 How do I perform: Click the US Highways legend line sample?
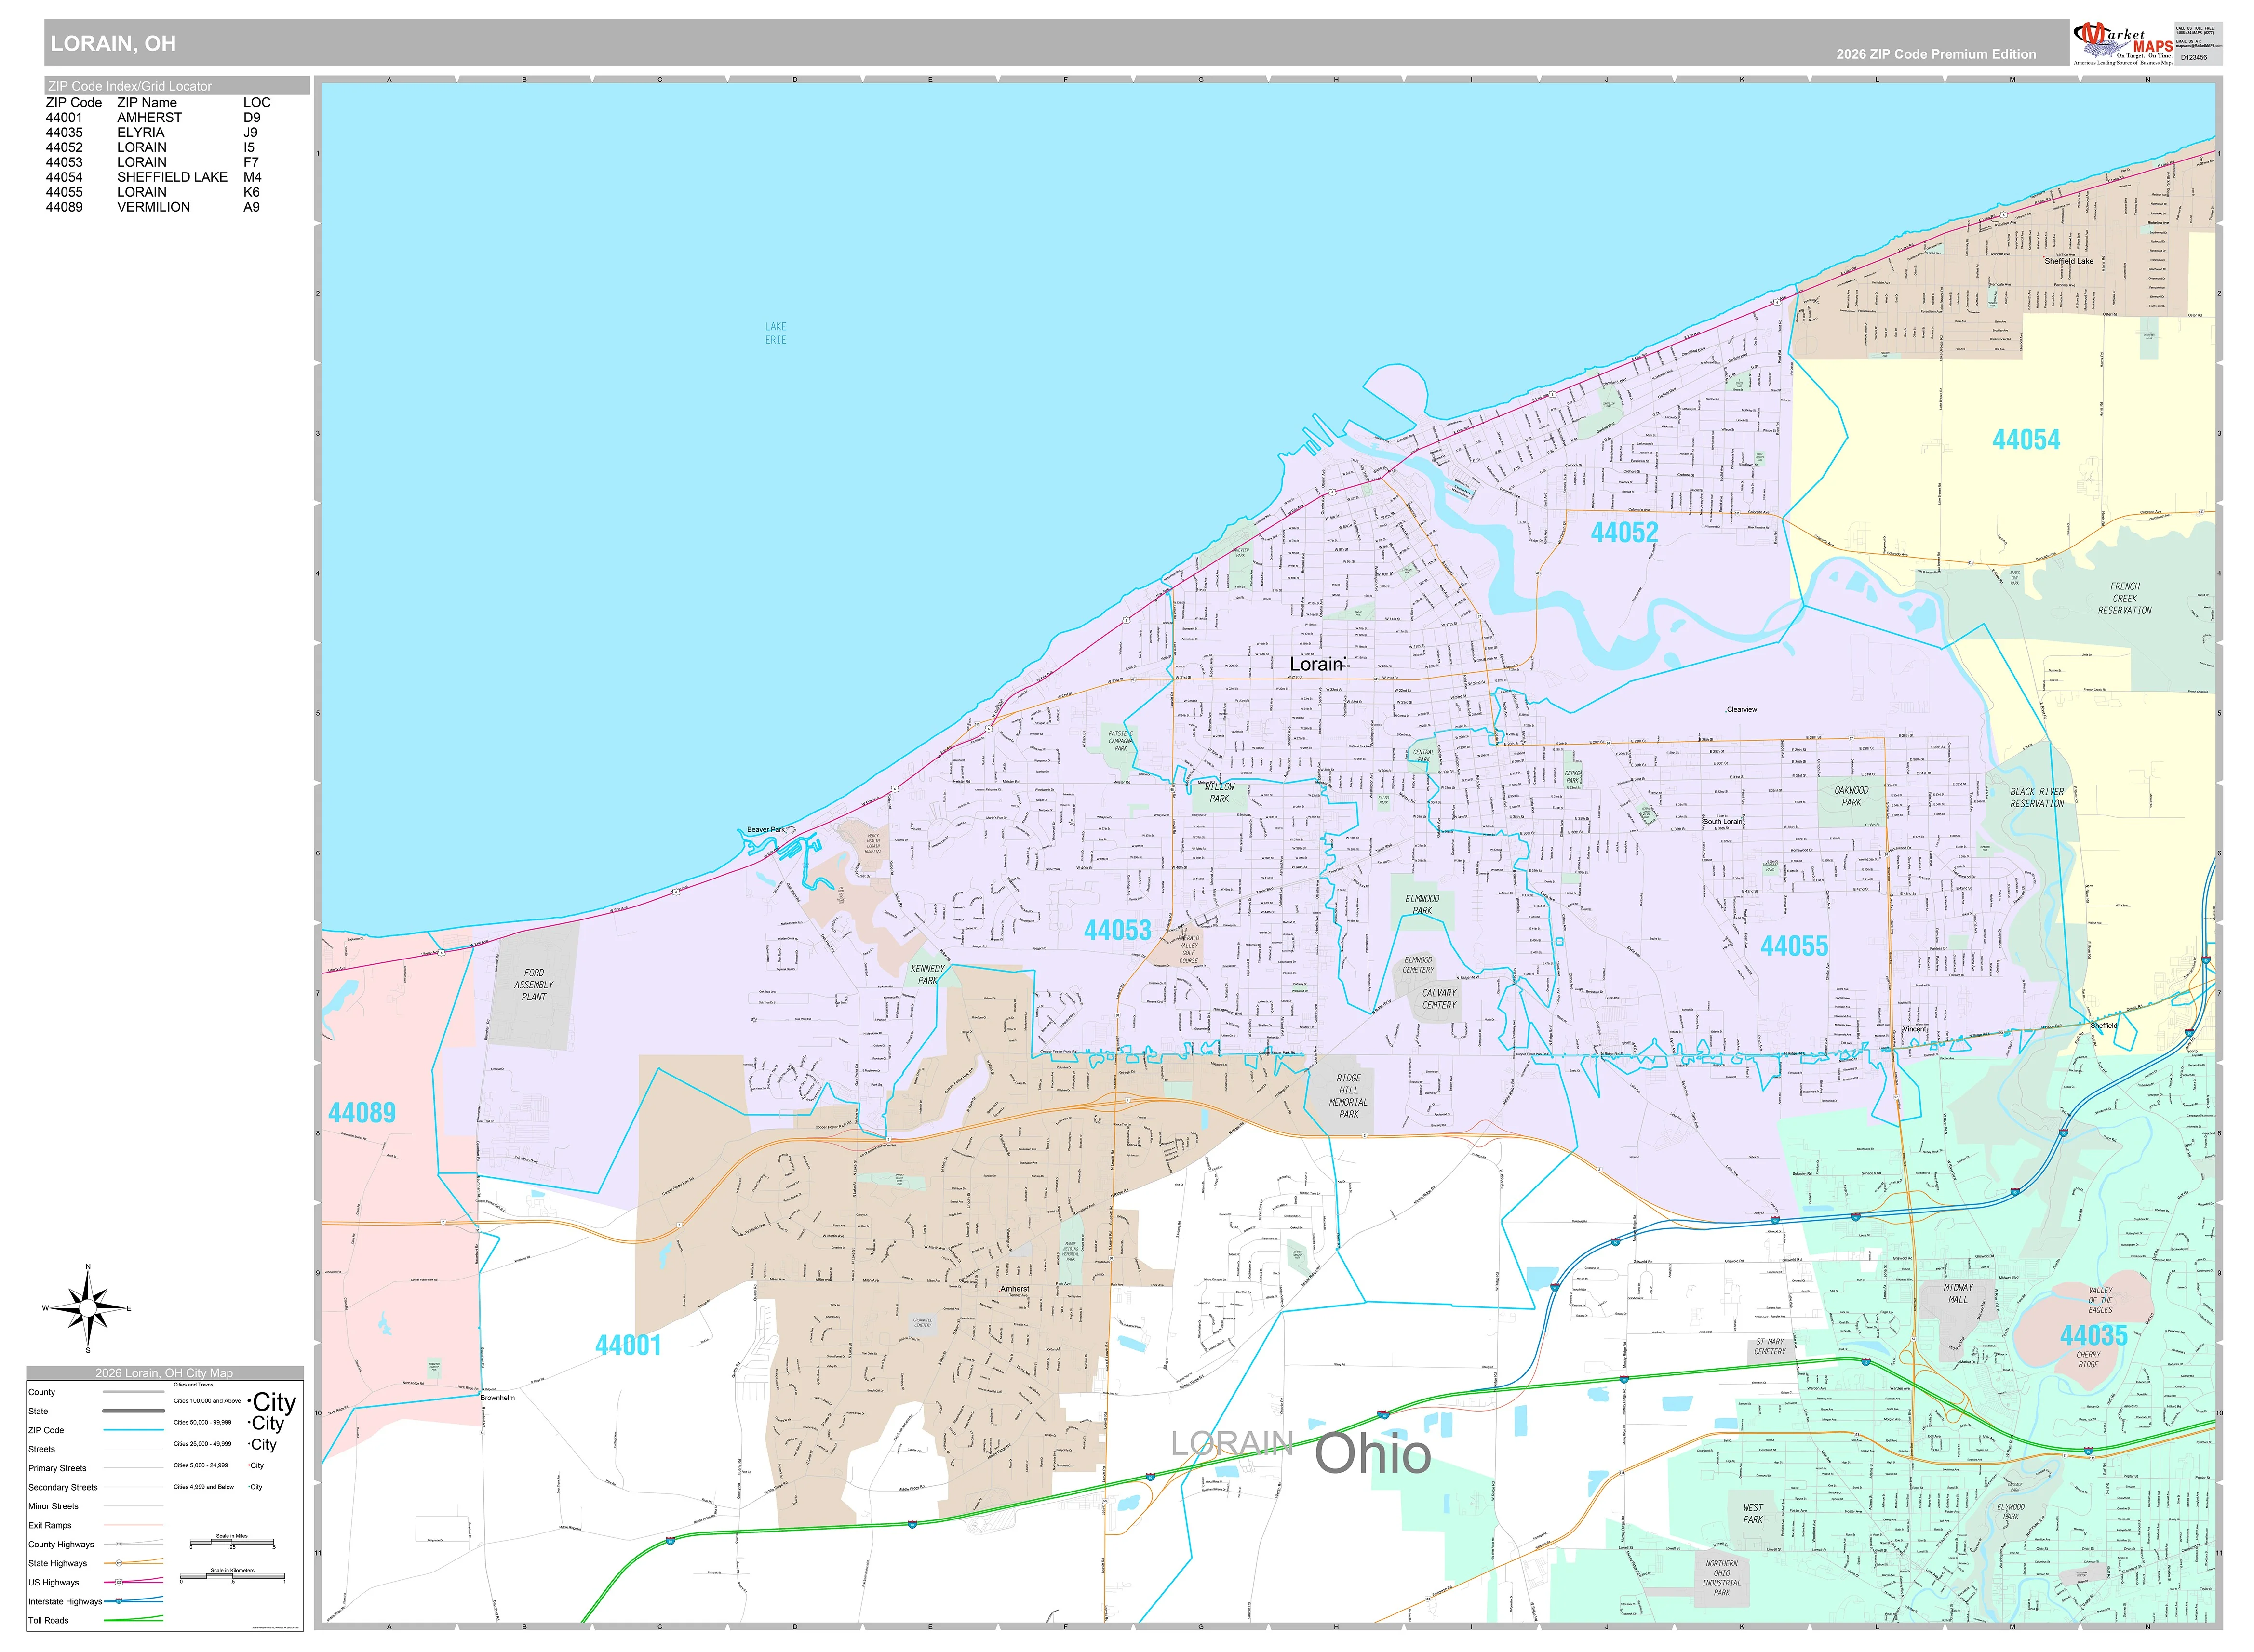tap(133, 1582)
